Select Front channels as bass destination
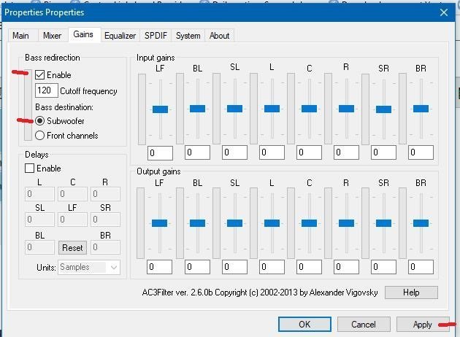460x337 pixels. [40, 136]
